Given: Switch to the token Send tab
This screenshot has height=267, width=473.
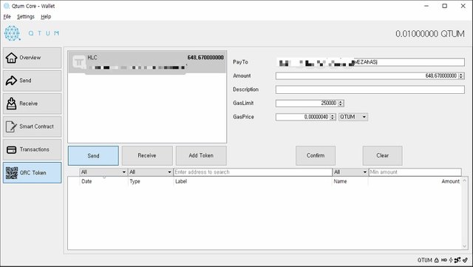Looking at the screenshot, I should coord(93,155).
